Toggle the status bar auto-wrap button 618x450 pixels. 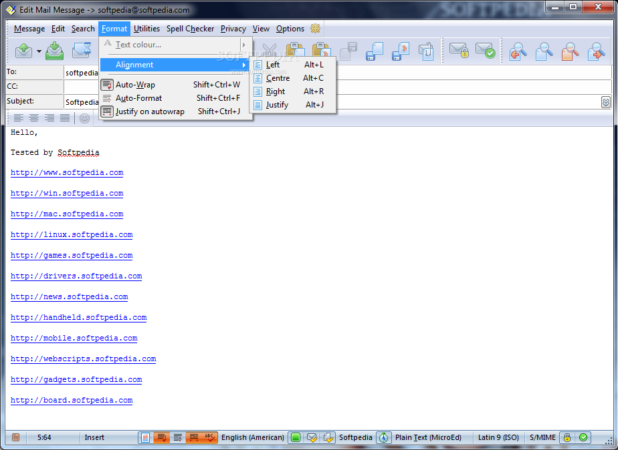pos(162,437)
